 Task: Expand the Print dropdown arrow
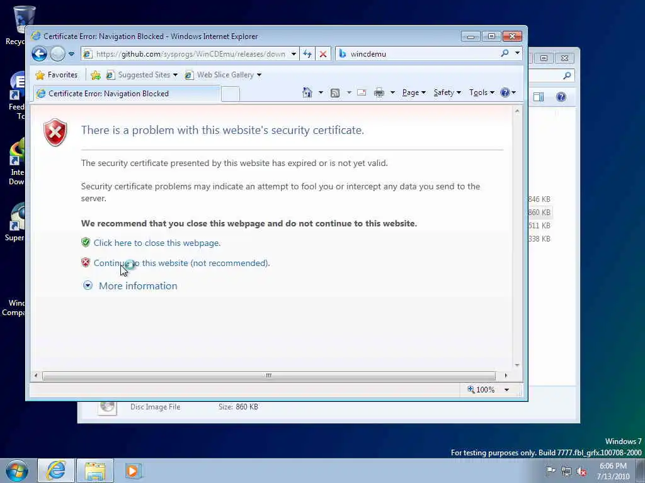coord(392,93)
